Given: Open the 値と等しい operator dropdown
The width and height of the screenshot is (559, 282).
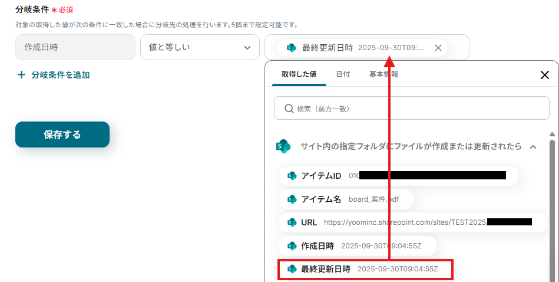Looking at the screenshot, I should [x=200, y=47].
